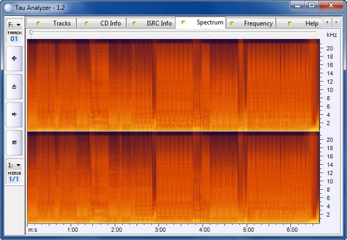Click the 3:00 mark on time axis

tap(161, 230)
